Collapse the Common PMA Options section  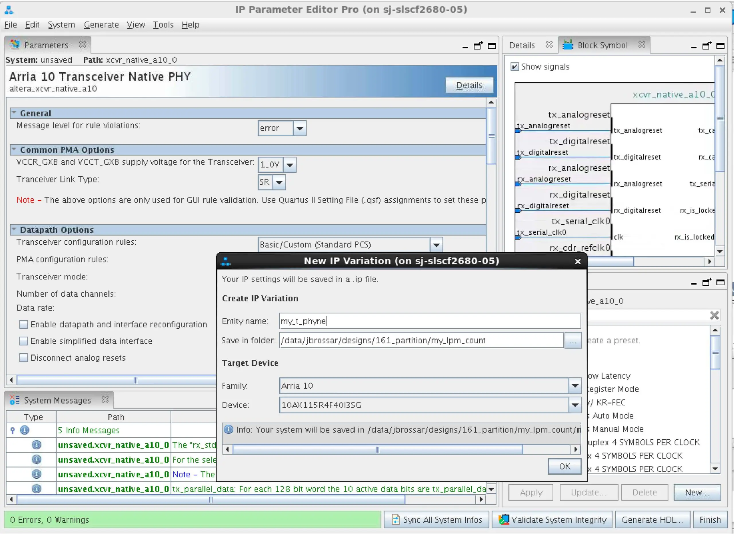(14, 149)
